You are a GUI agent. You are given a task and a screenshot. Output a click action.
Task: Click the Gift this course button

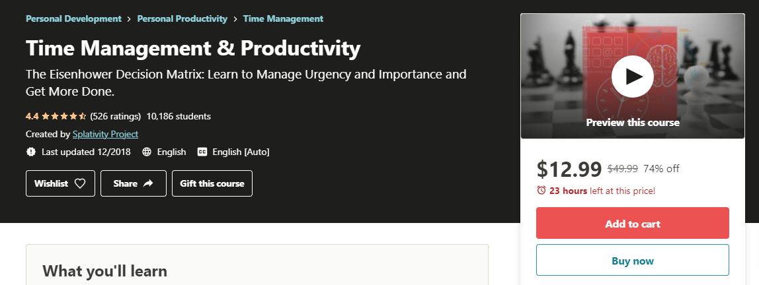pos(212,183)
